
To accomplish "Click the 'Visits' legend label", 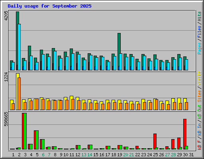I will point(199,79).
